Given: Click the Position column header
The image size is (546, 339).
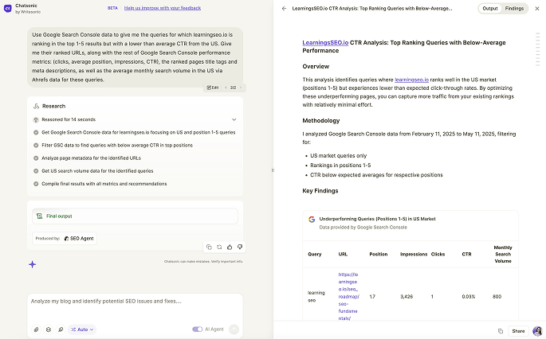Looking at the screenshot, I should tap(378, 254).
